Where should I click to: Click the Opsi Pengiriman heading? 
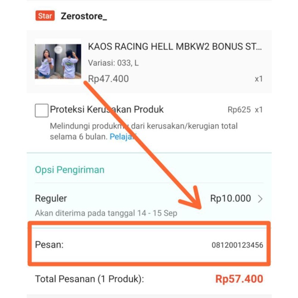(x=70, y=170)
